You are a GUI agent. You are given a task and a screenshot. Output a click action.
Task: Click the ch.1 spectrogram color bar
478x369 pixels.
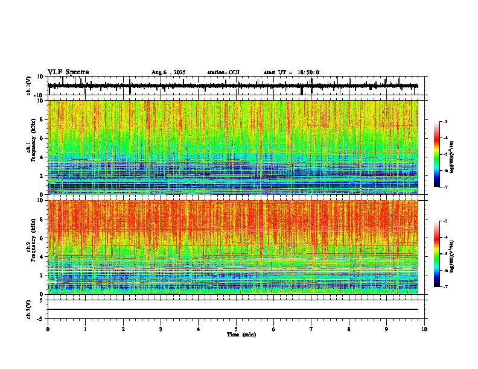(437, 154)
